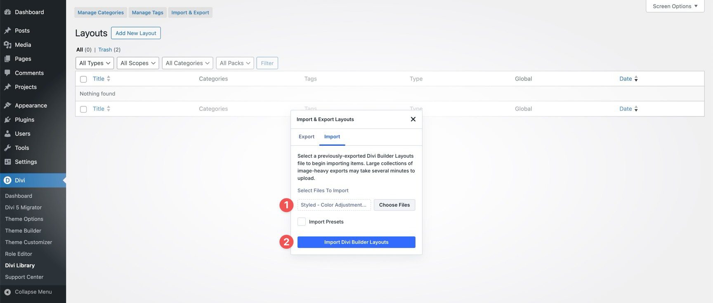The image size is (713, 303).
Task: Open Theme Customizer submenu item
Action: click(x=28, y=242)
